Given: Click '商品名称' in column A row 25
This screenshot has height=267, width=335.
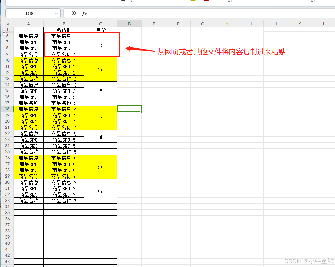Looking at the screenshot, I should pos(28,152).
